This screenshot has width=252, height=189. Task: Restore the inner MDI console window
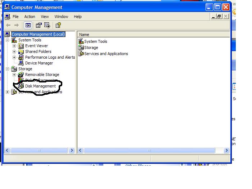click(219, 17)
